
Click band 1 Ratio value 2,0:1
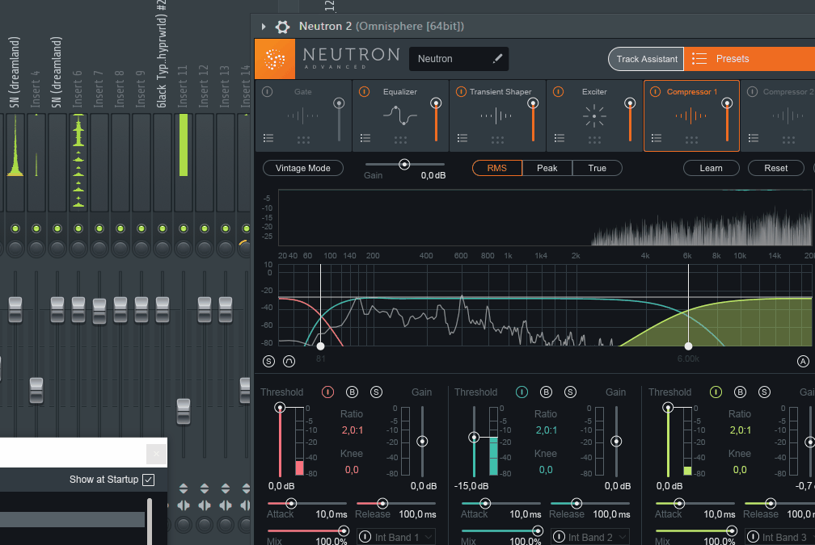point(353,430)
